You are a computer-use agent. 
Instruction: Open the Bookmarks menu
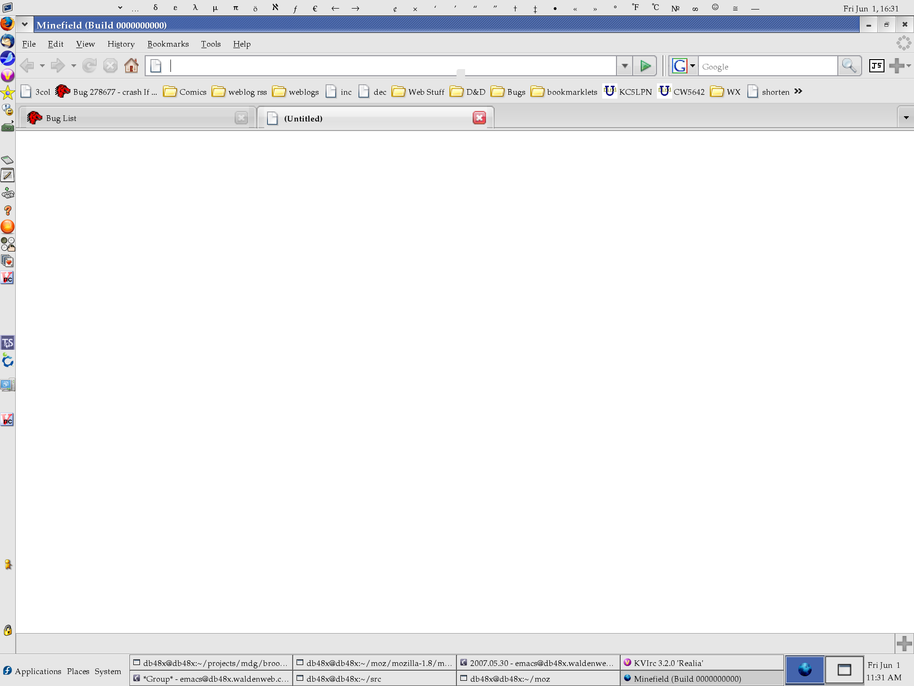point(168,44)
